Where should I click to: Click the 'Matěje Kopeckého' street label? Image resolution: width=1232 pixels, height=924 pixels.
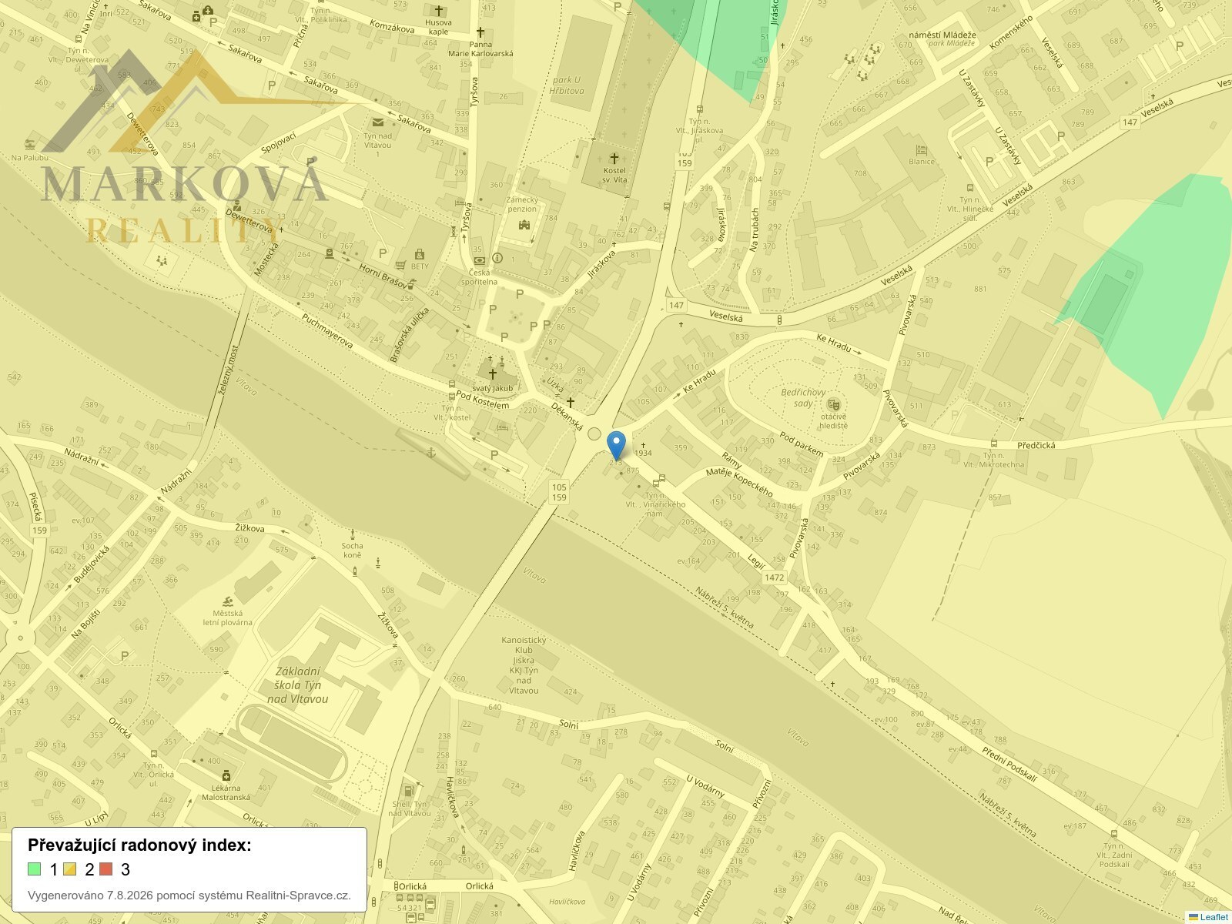tap(739, 481)
